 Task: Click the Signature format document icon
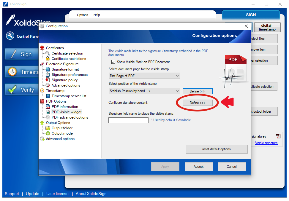point(48,69)
